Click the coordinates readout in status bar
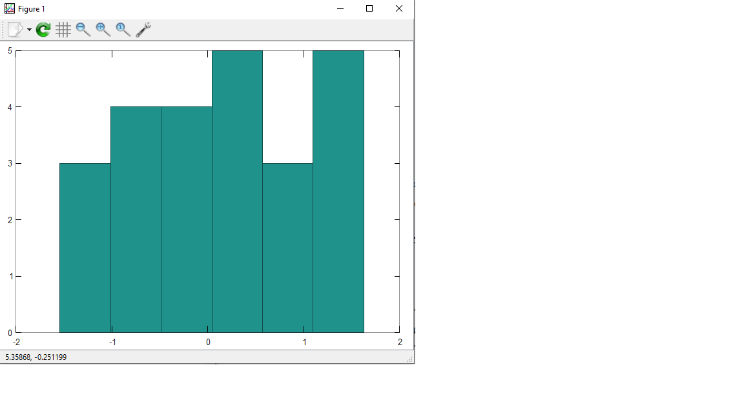 pyautogui.click(x=36, y=357)
